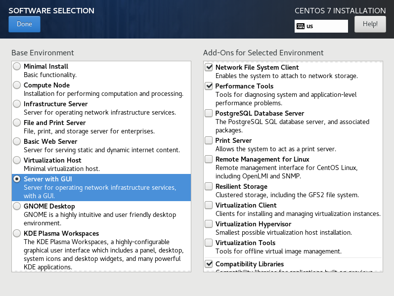Uncheck Compatibility Libraries add-on
This screenshot has height=296, width=394.
tap(209, 264)
